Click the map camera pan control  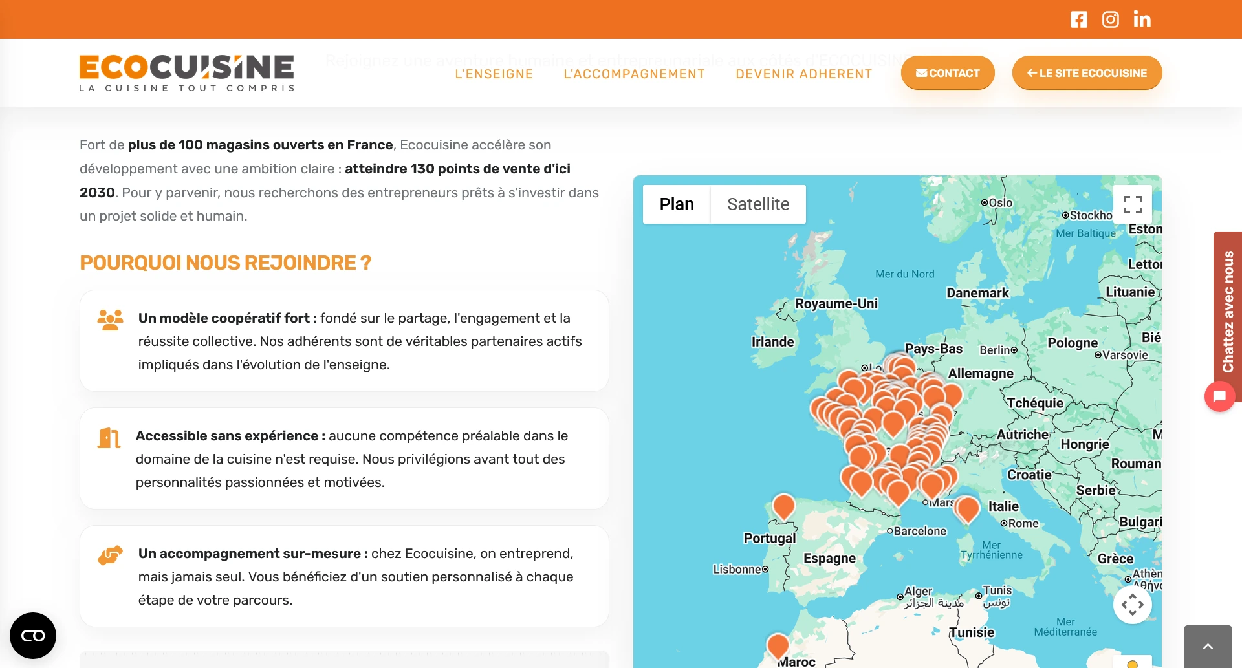1133,605
